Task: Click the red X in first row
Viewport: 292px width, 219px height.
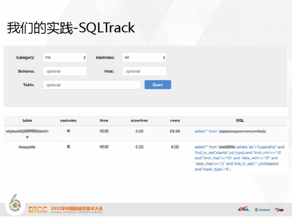Action: (x=68, y=131)
